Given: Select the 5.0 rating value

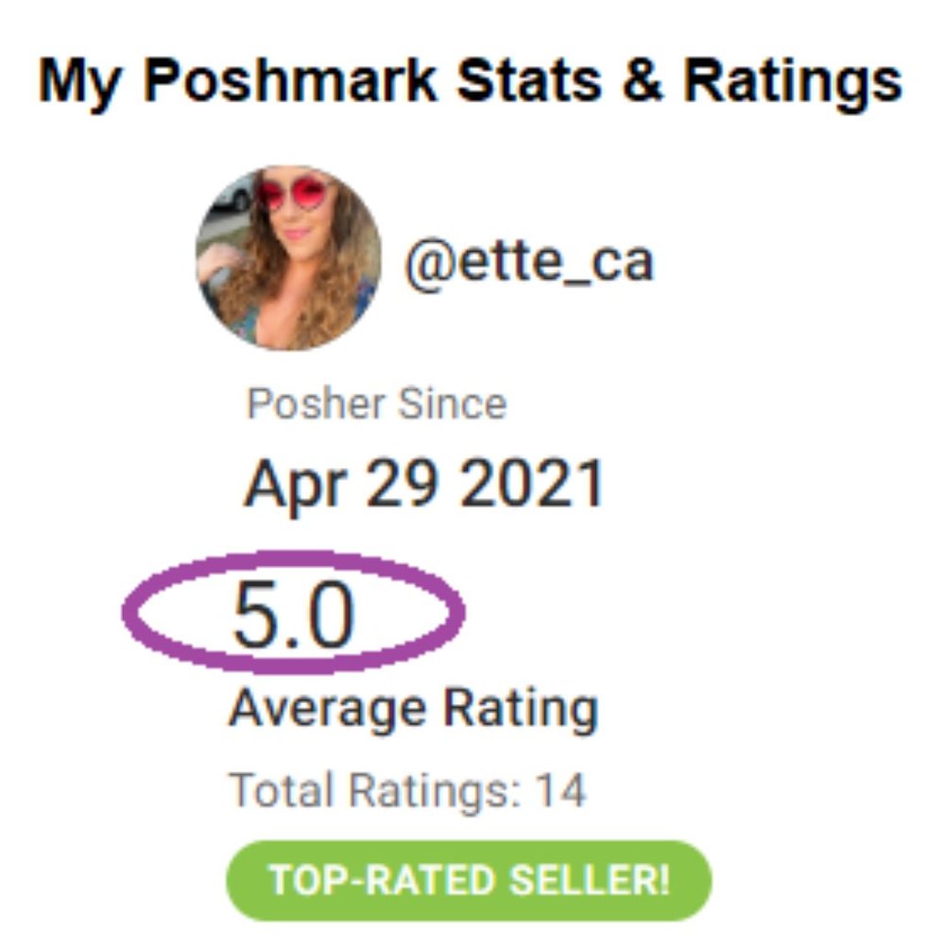Looking at the screenshot, I should tap(292, 614).
